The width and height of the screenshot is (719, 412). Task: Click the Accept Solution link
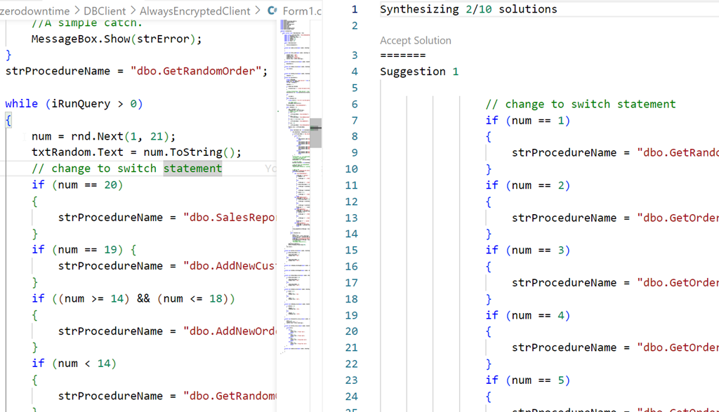(x=416, y=41)
